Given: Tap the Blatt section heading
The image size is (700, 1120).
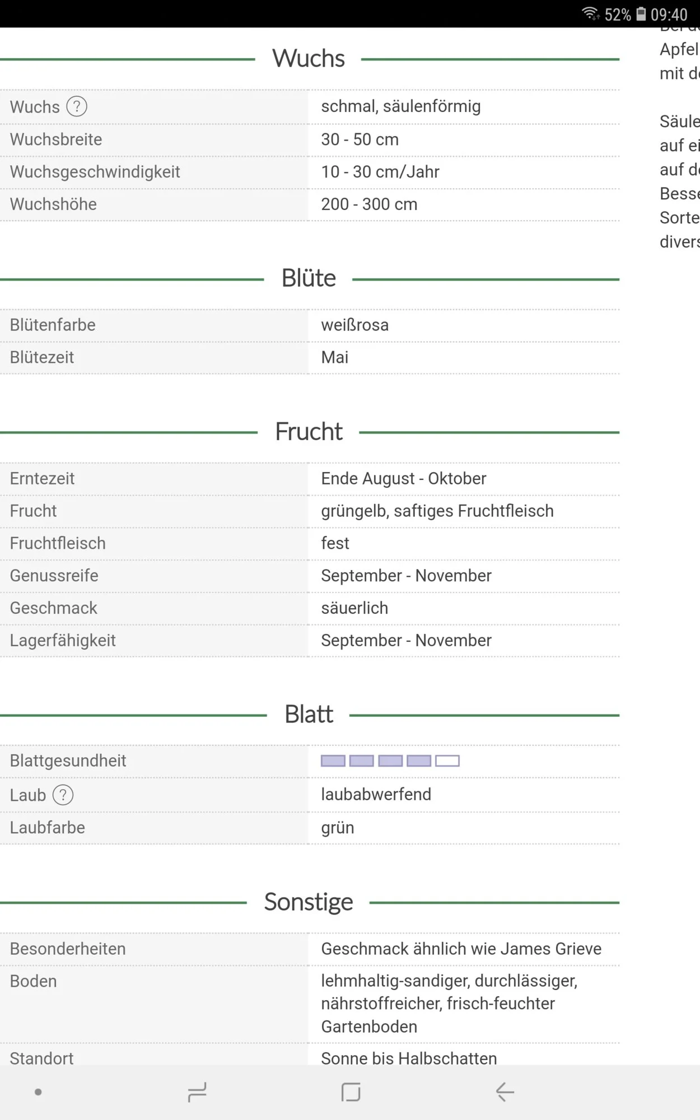Looking at the screenshot, I should coord(309,715).
